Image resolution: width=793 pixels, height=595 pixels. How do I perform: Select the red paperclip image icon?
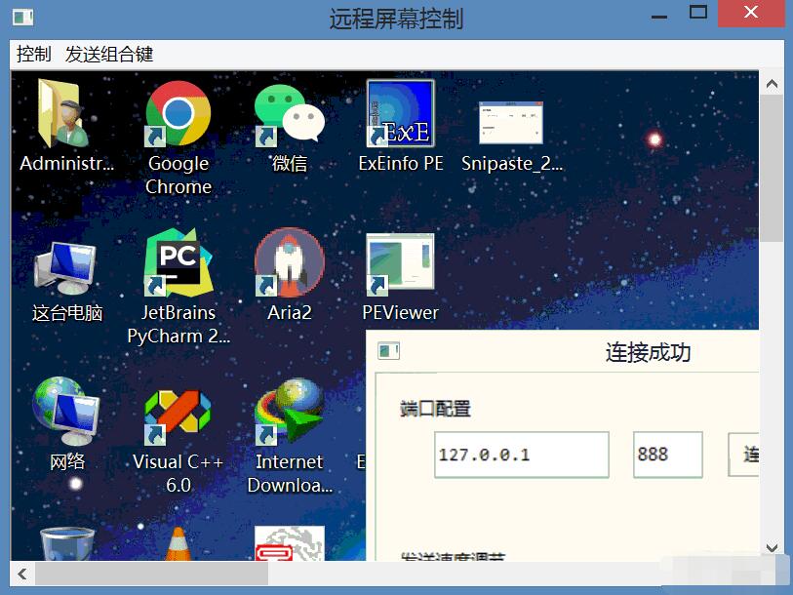click(290, 543)
